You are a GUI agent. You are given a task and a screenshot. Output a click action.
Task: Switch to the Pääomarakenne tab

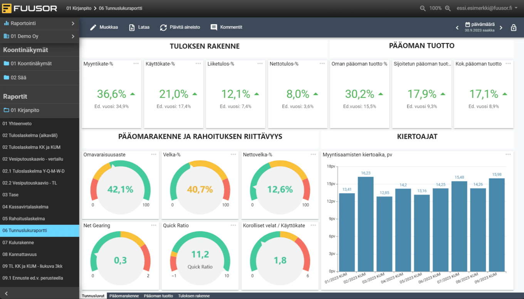[124, 296]
